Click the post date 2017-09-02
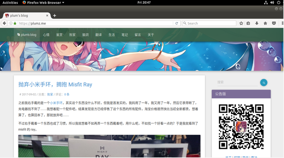 (x=29, y=94)
